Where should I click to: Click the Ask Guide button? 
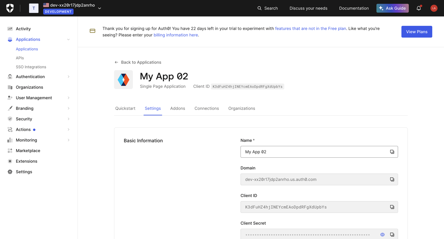coord(392,8)
